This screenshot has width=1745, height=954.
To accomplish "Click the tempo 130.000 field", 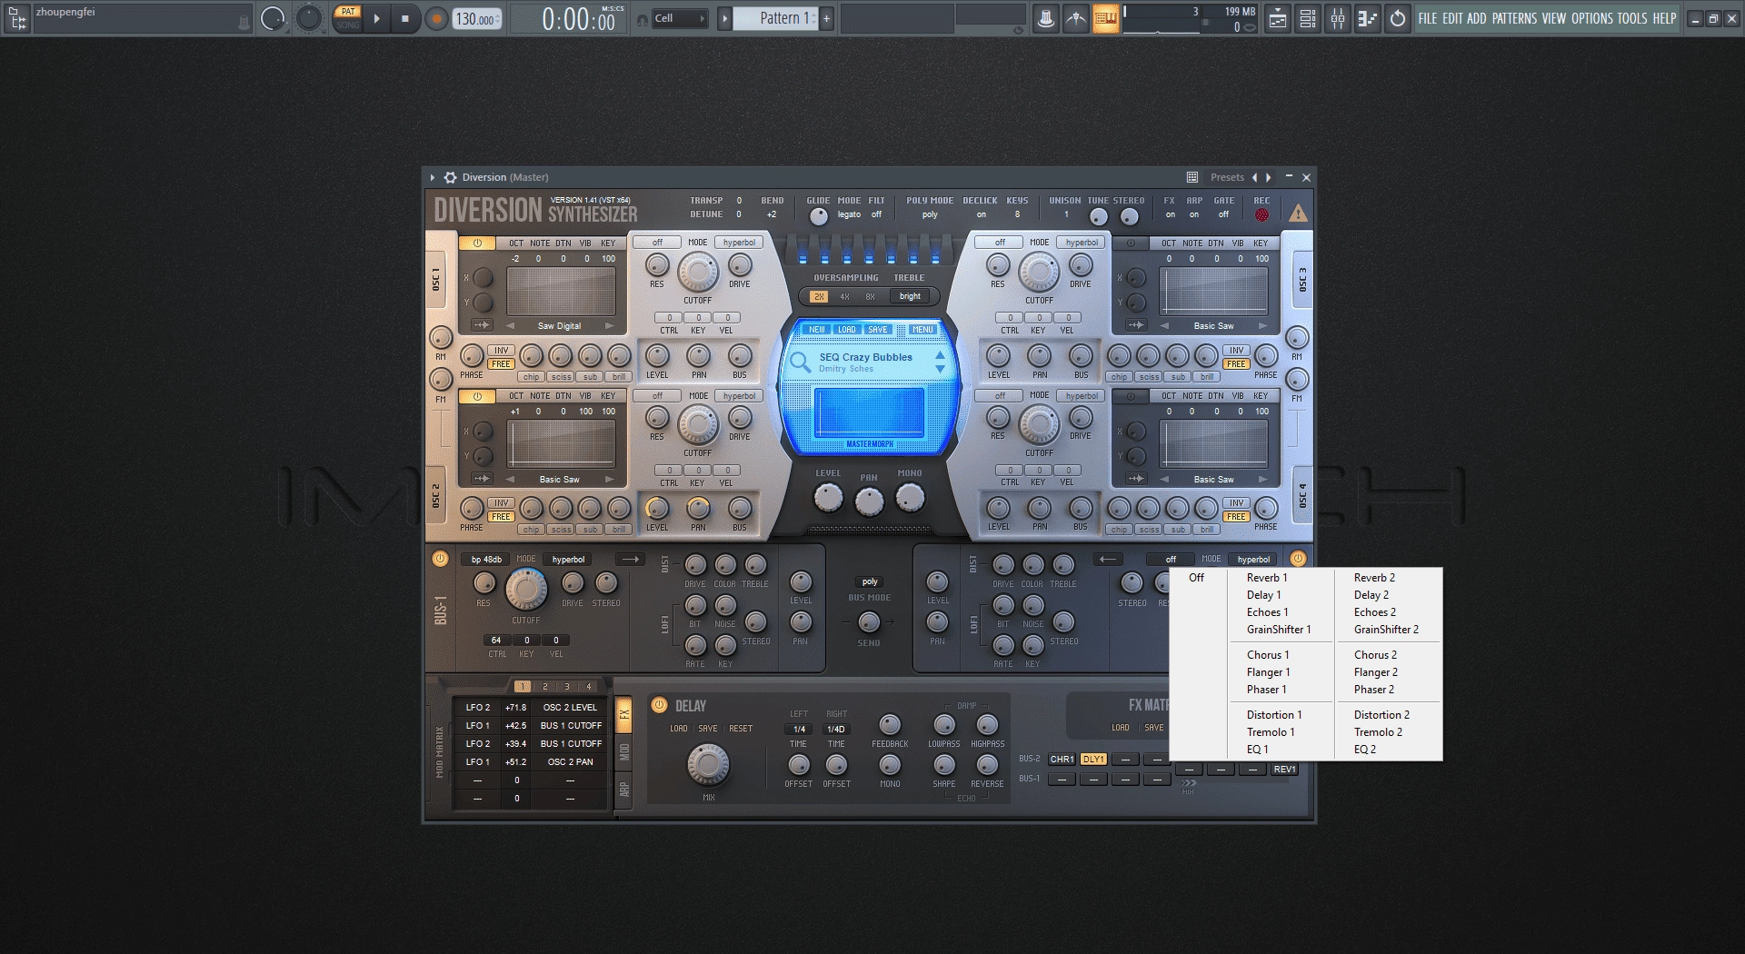I will pyautogui.click(x=477, y=19).
